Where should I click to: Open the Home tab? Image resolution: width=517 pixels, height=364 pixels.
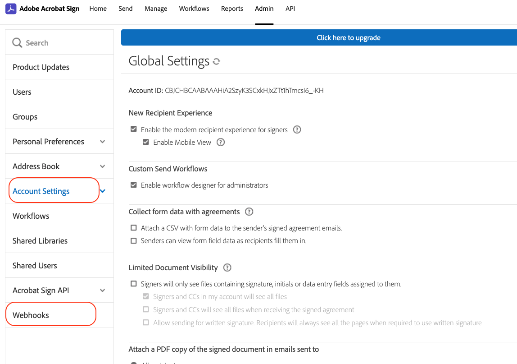[98, 9]
